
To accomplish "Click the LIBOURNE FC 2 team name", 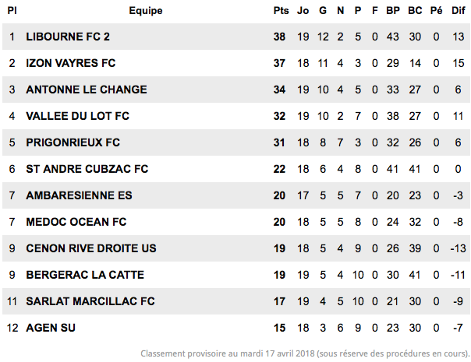I will pyautogui.click(x=68, y=37).
